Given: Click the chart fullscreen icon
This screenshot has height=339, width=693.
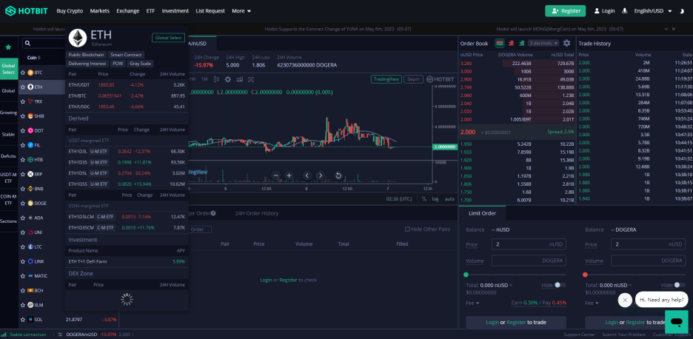Looking at the screenshot, I should [251, 79].
